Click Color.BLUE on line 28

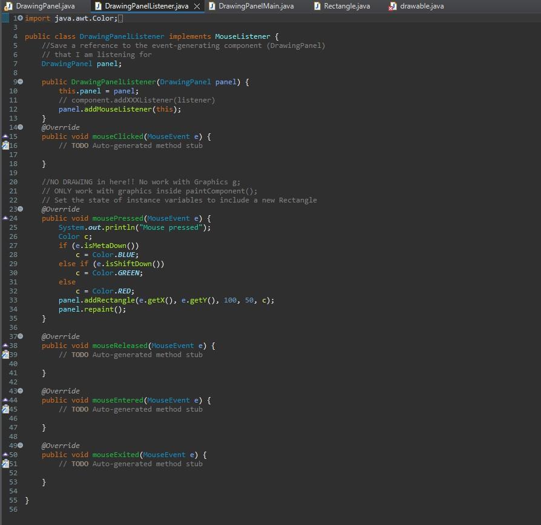click(114, 255)
